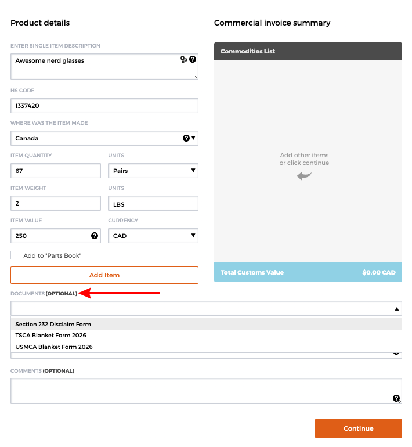412x447 pixels.
Task: Click the help icon in the Comments box
Action: [x=396, y=398]
